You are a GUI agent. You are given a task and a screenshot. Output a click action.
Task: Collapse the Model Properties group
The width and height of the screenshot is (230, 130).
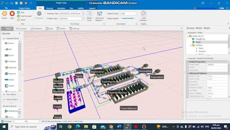point(188,62)
